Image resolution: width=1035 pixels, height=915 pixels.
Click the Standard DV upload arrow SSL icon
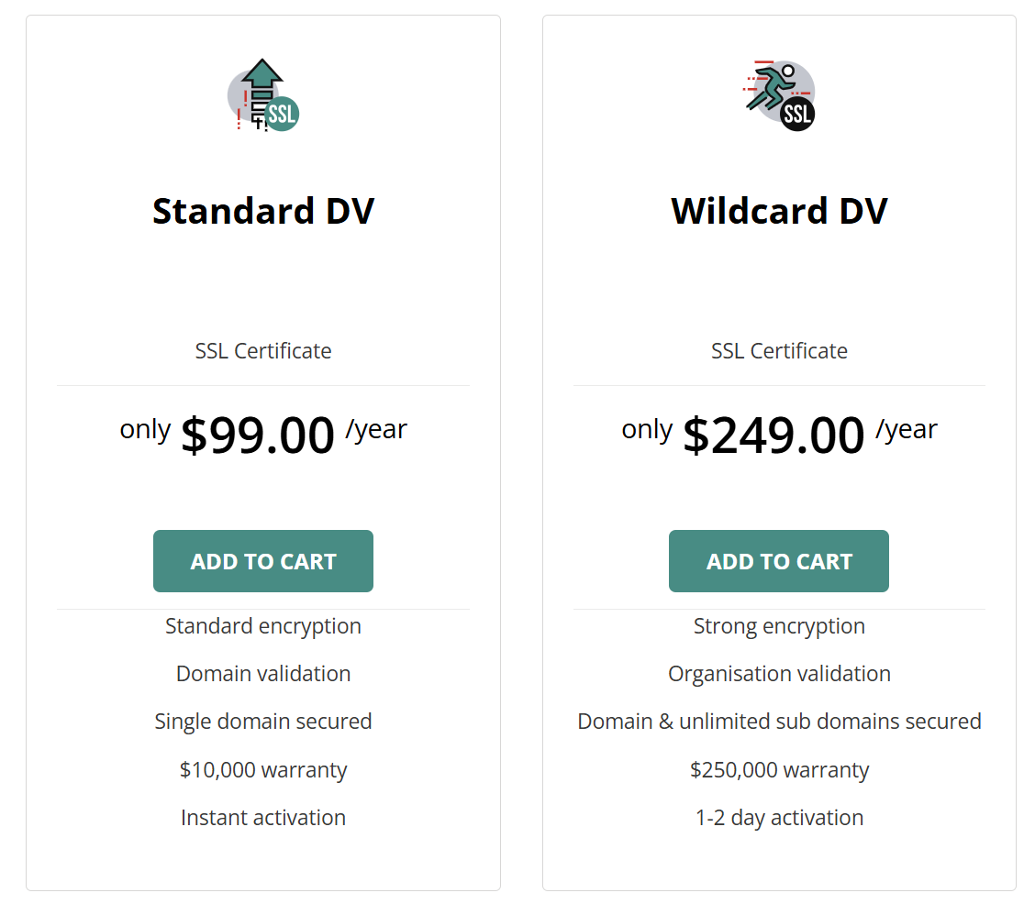pos(263,95)
